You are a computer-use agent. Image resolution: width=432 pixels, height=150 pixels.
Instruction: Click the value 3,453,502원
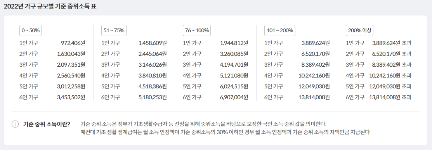71,97
